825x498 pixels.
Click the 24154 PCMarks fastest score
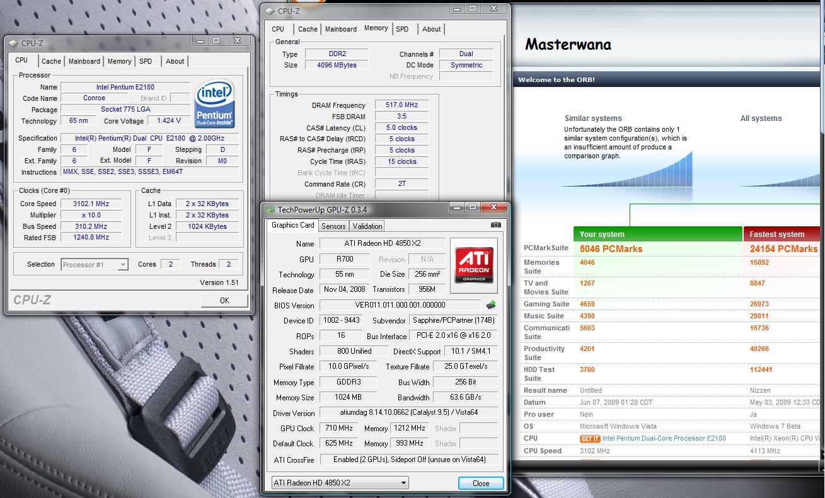(783, 249)
